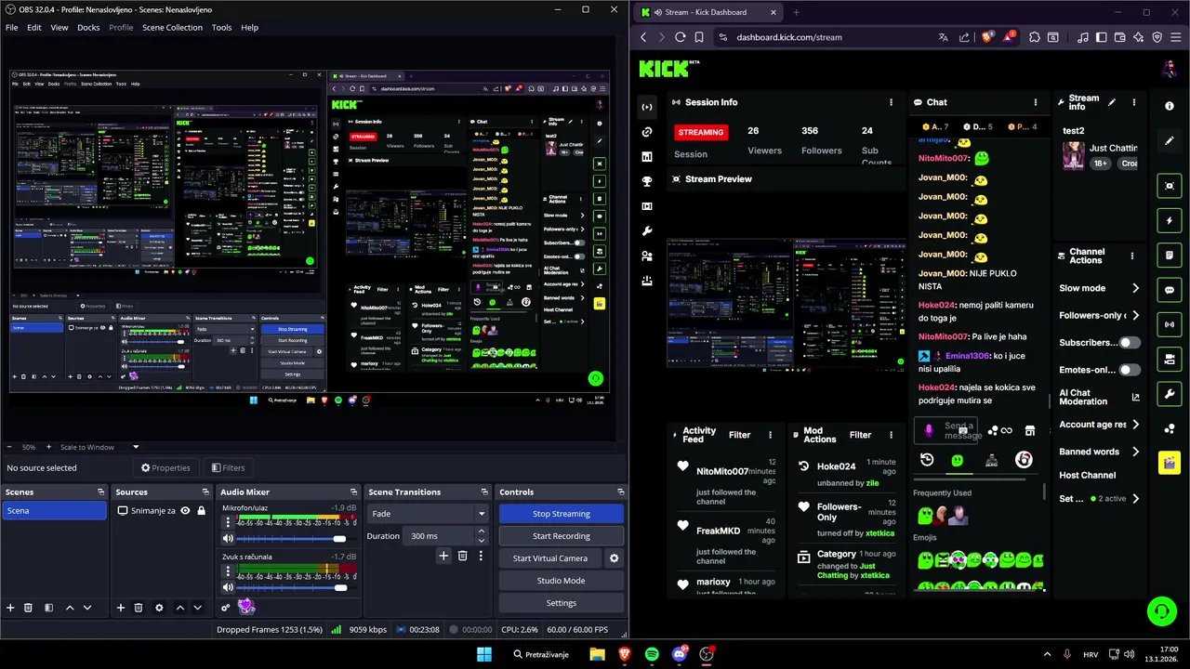
Task: Move source up in Sources dock
Action: (x=180, y=608)
